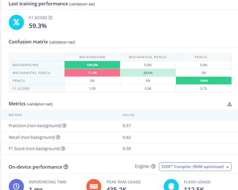Open help tooltip beside F1 SCORE label

click(50, 18)
